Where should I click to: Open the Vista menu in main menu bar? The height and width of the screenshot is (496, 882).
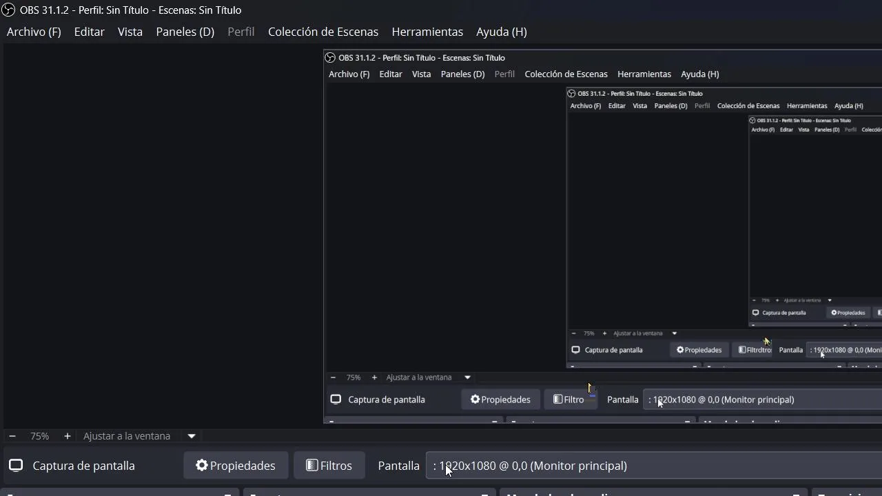(x=130, y=32)
